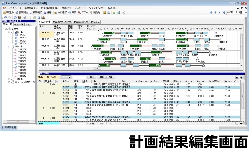The image size is (249, 155).
Task: Open the ウィンドウ(W) menu
Action: [97, 8]
